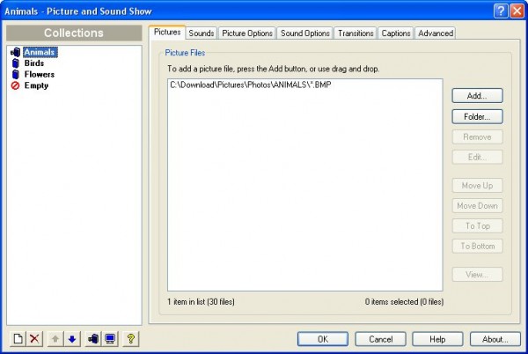This screenshot has width=528, height=354.
Task: Open the Sound Options tab
Action: click(x=305, y=33)
